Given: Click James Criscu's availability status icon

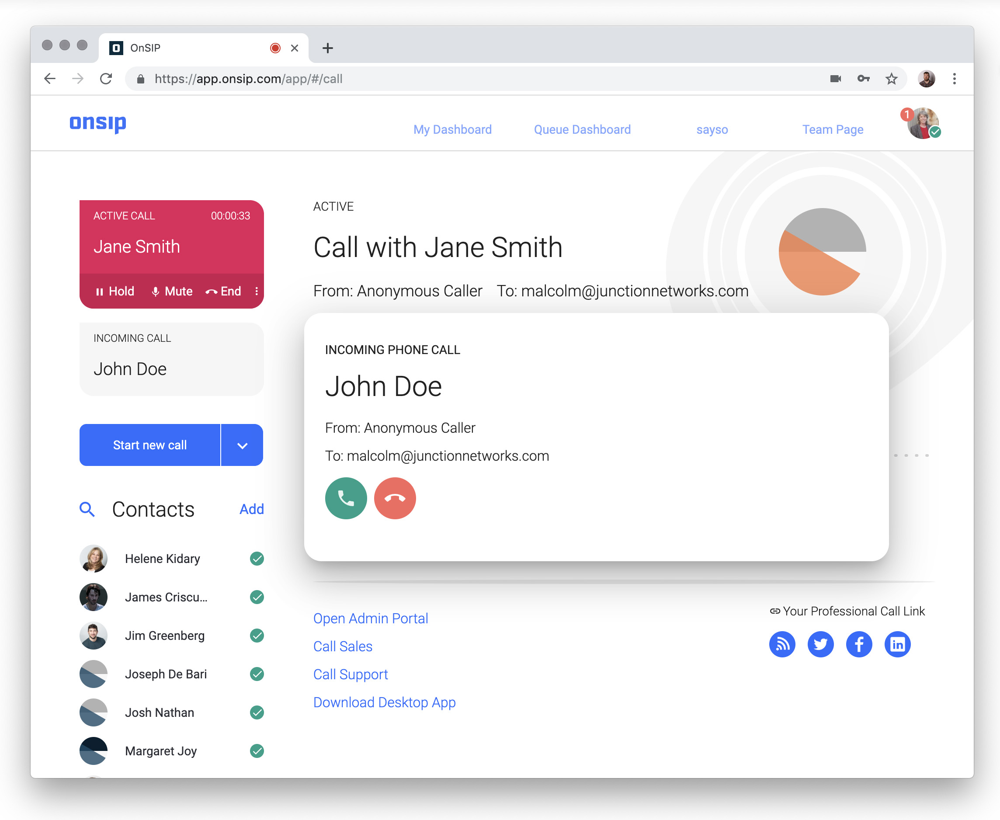Looking at the screenshot, I should (257, 597).
